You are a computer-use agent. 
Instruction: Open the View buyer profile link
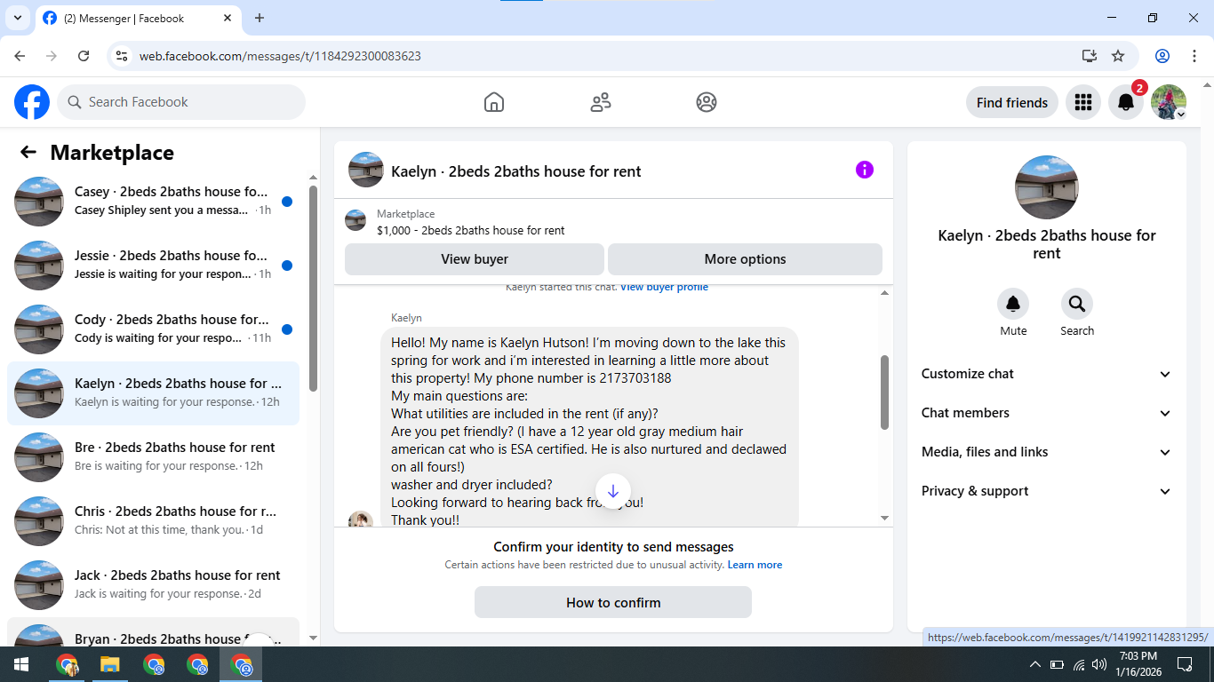tap(664, 287)
